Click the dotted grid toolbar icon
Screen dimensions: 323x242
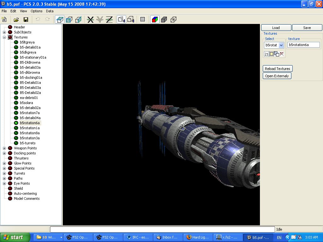click(x=143, y=20)
